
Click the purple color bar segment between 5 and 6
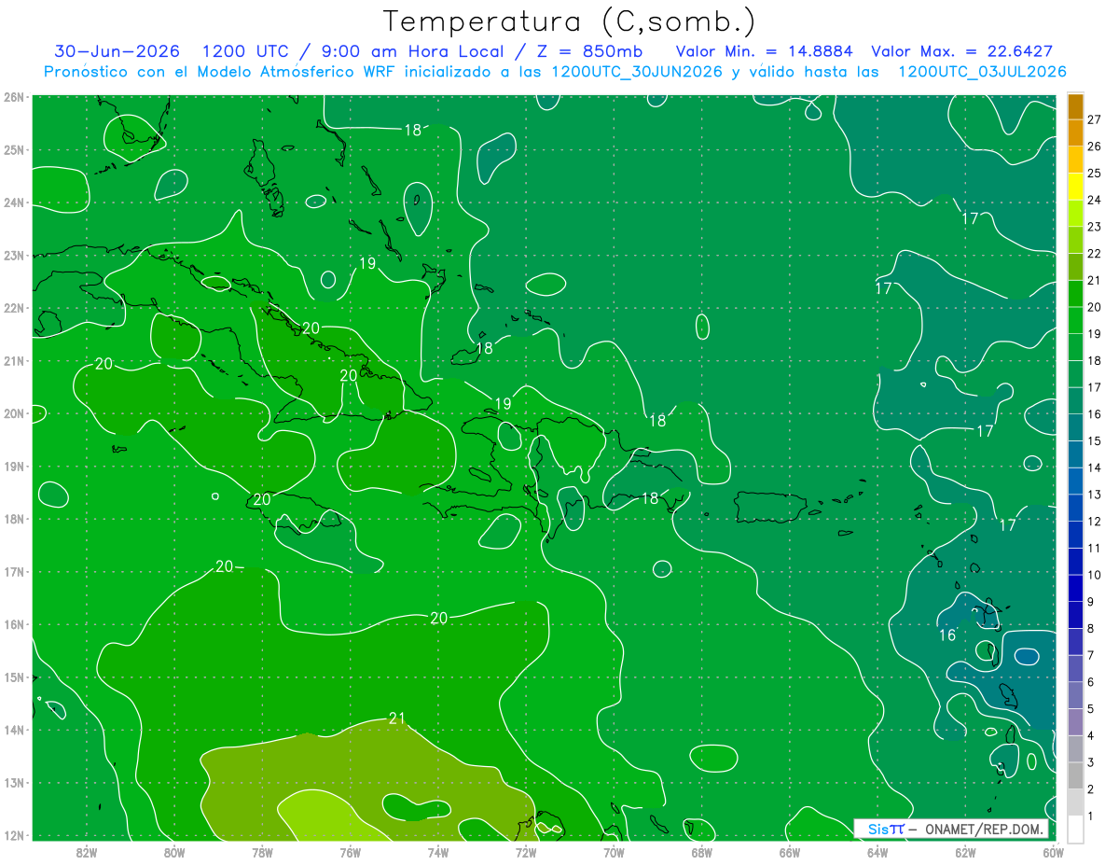(1075, 695)
